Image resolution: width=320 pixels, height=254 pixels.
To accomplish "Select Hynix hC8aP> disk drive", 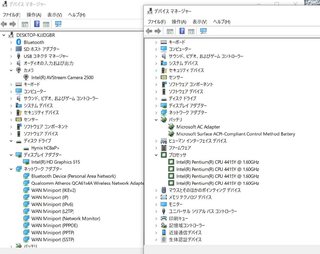I will pos(45,148).
